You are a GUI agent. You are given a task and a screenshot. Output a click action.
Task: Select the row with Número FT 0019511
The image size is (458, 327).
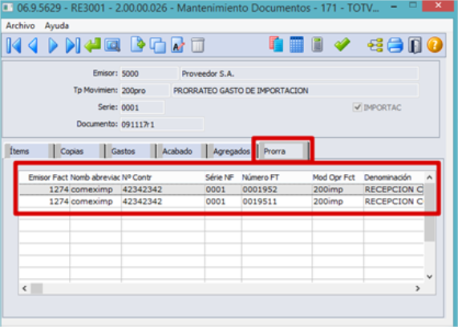pos(221,201)
